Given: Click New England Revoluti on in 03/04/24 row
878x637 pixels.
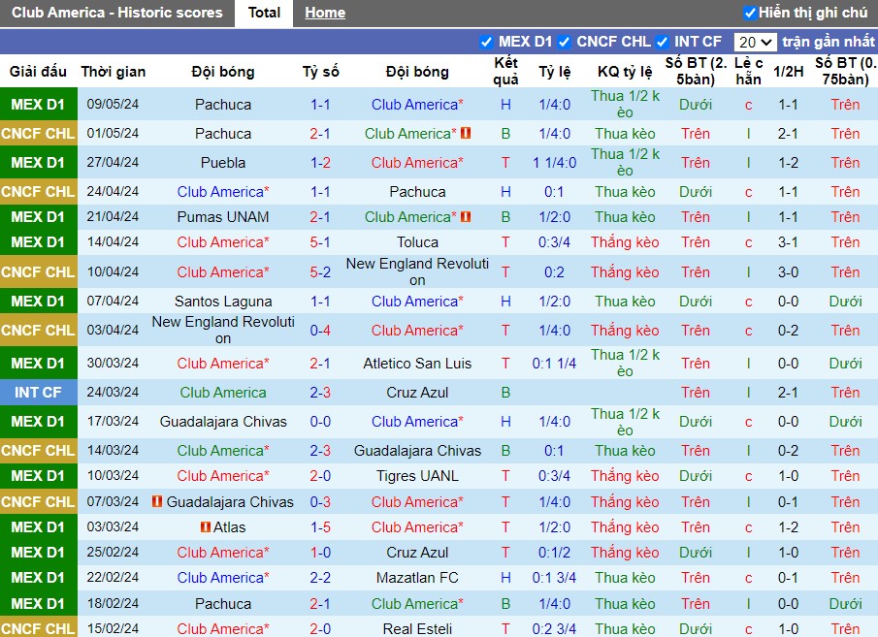Looking at the screenshot, I should coord(223,331).
